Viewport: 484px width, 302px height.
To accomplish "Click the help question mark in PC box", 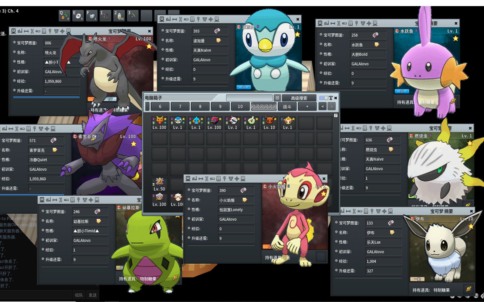I will click(x=336, y=116).
